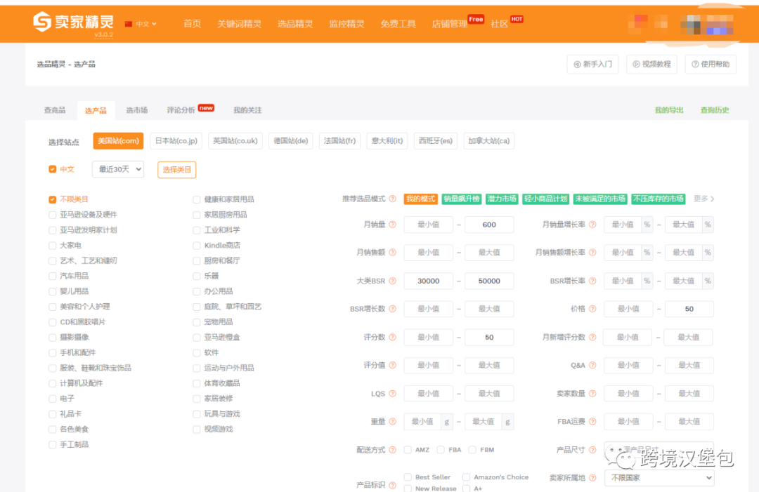This screenshot has width=759, height=492.
Task: Enable the Best Seller product badge filter
Action: [x=408, y=477]
